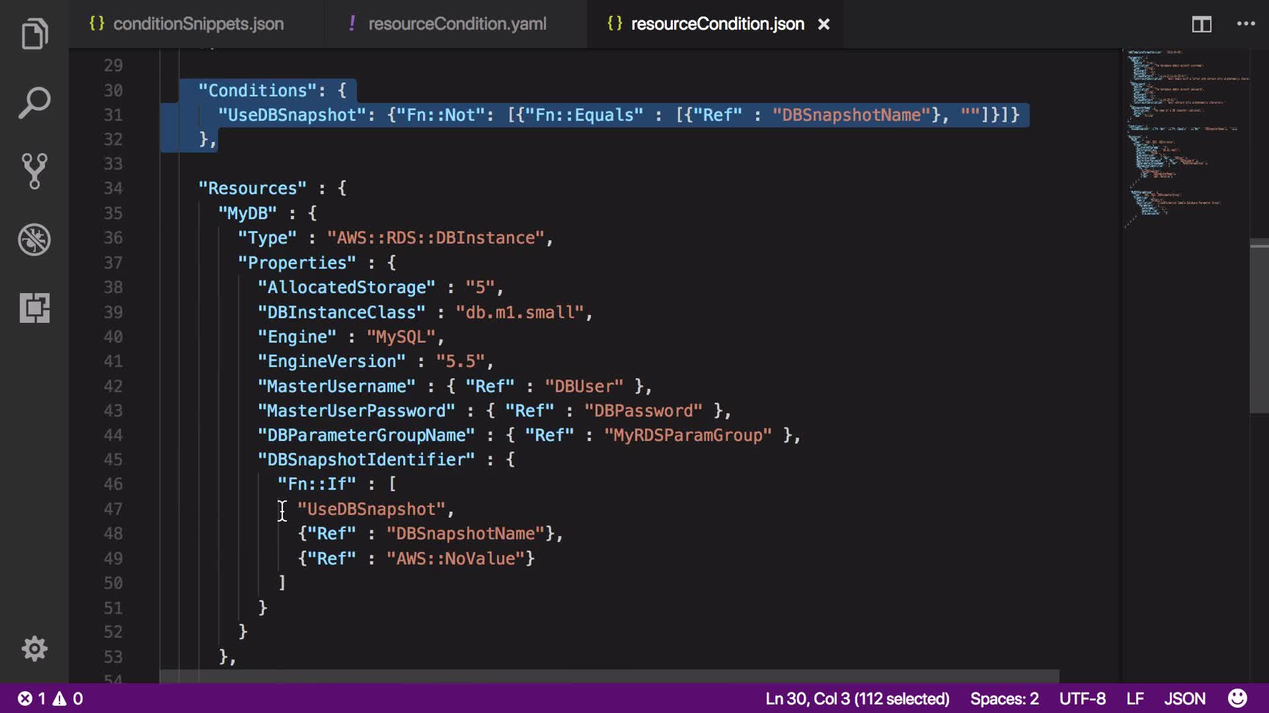Close the resourceCondition.json tab
Image resolution: width=1269 pixels, height=713 pixels.
pyautogui.click(x=824, y=24)
